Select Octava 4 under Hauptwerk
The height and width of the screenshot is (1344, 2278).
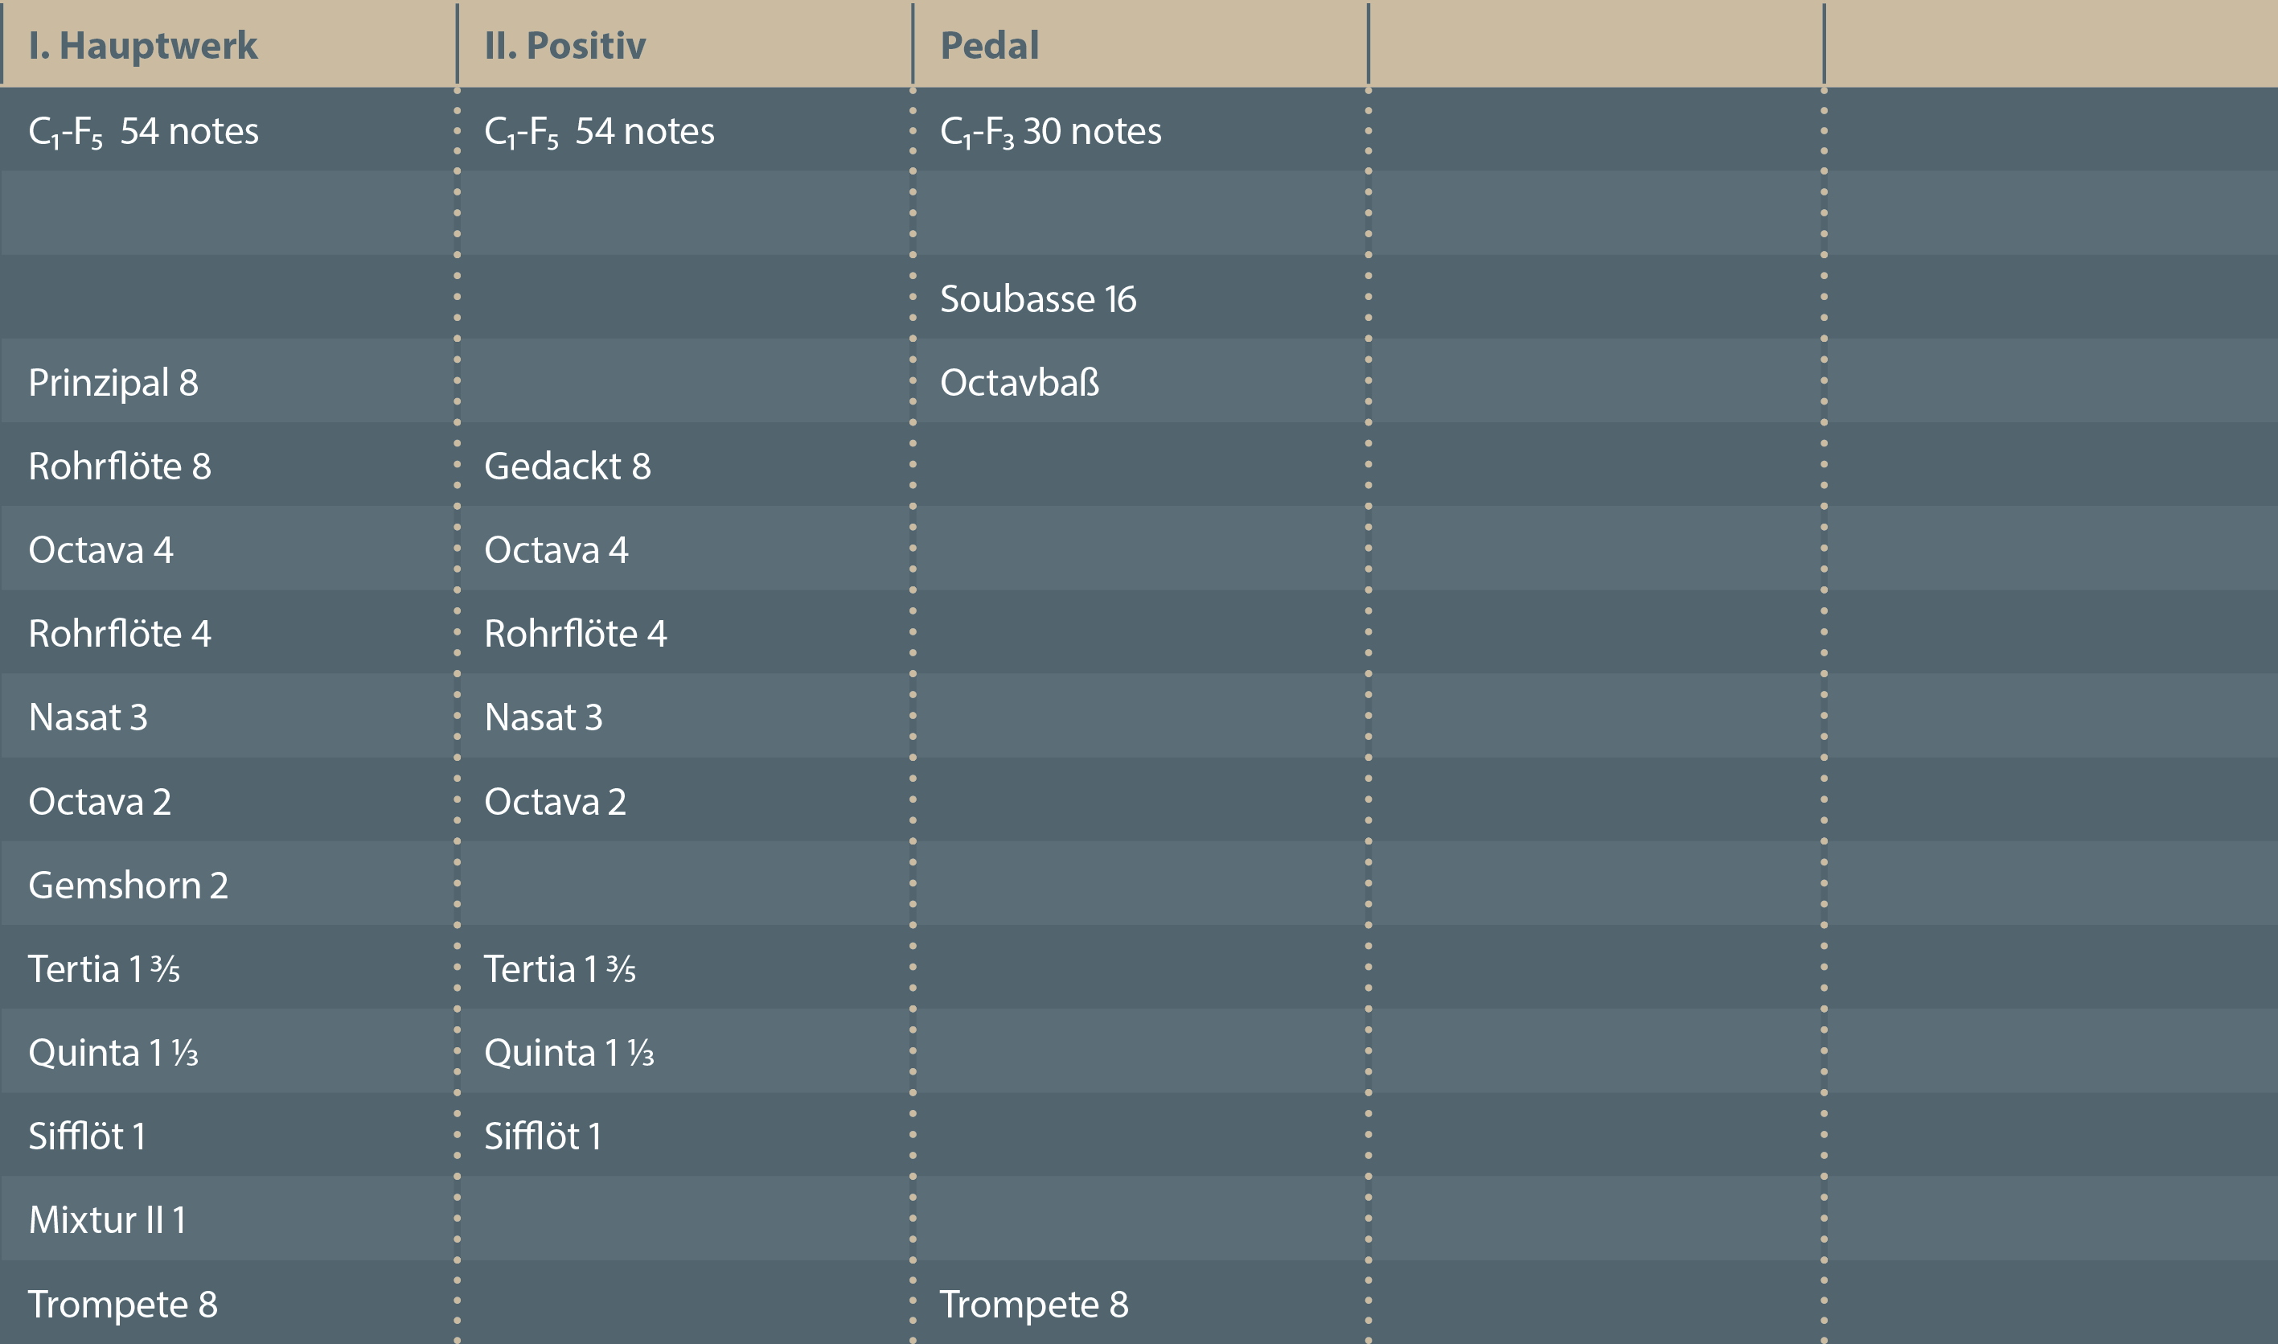tap(101, 549)
